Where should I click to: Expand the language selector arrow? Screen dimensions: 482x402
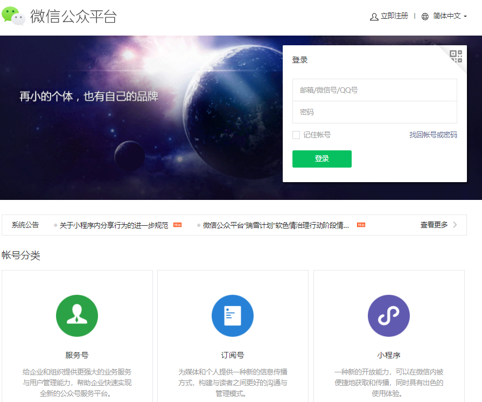click(x=466, y=17)
